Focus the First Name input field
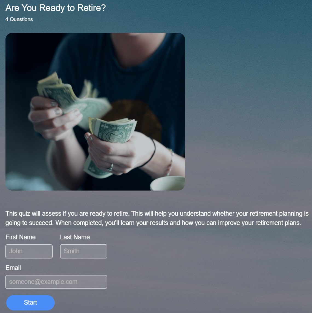Viewport: 312px width, 313px height. coord(29,251)
